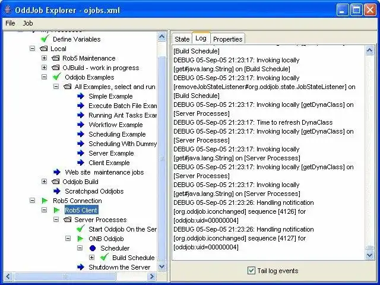
Task: Click the tree's vertical scrollbar thumb
Action: pyautogui.click(x=161, y=159)
